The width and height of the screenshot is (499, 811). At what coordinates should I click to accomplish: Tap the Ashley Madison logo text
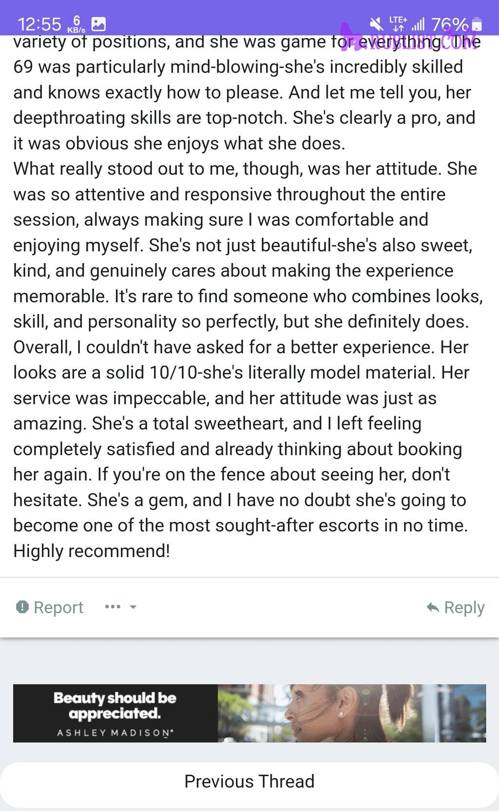[x=115, y=733]
